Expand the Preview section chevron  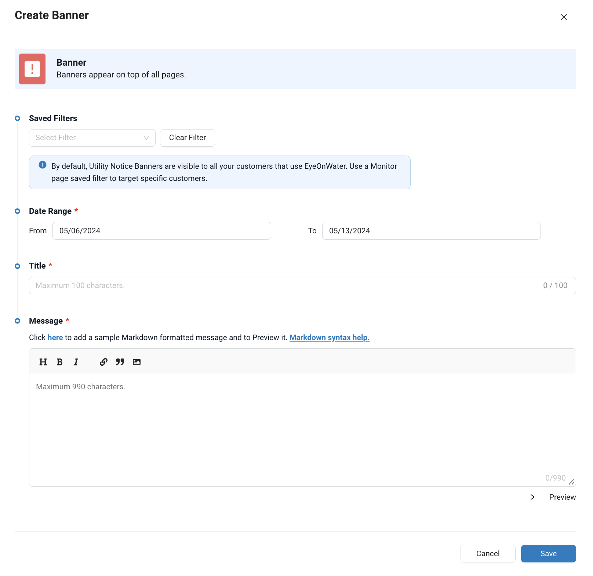(x=532, y=497)
